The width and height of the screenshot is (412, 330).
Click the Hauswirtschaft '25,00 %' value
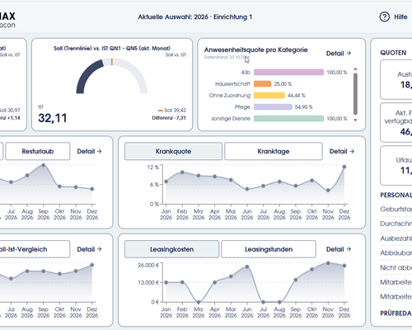tap(283, 84)
